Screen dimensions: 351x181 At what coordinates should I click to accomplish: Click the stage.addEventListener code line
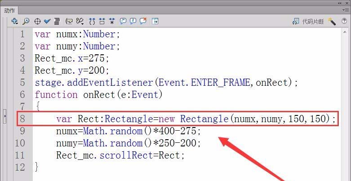pos(167,83)
